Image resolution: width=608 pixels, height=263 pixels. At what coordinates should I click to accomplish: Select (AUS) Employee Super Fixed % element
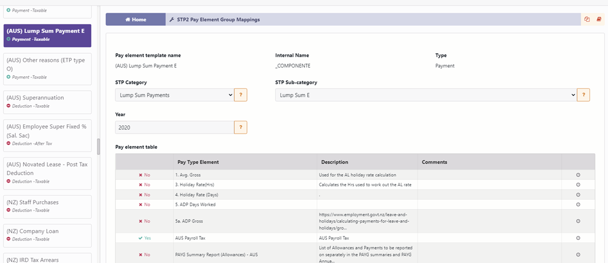[x=47, y=135]
